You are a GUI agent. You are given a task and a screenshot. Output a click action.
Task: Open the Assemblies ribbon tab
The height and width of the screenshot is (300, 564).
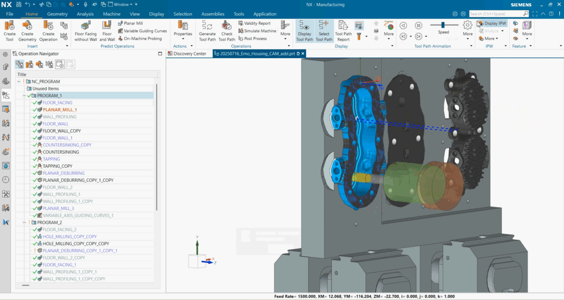(213, 14)
